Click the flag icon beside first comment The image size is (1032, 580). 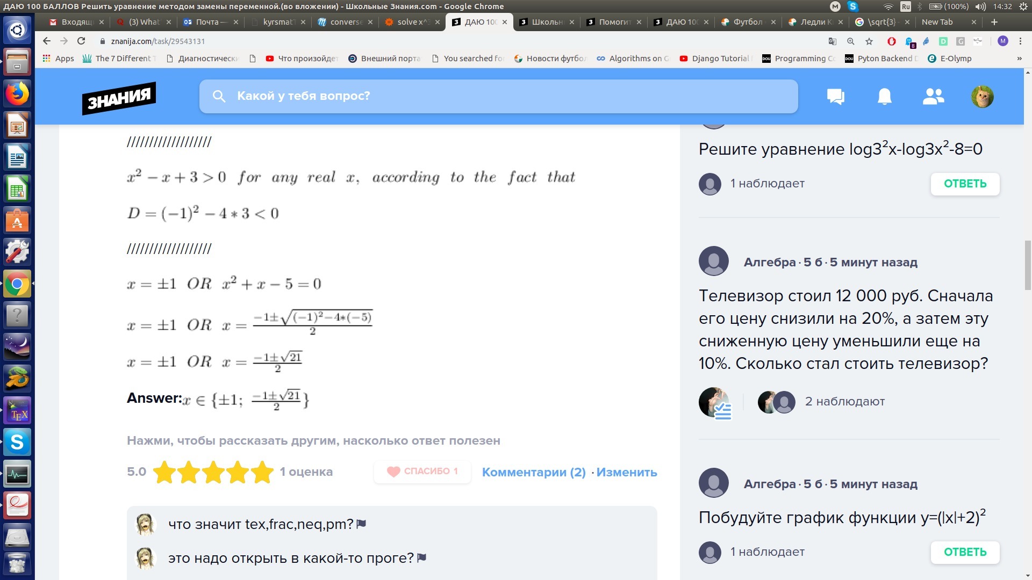pos(361,524)
